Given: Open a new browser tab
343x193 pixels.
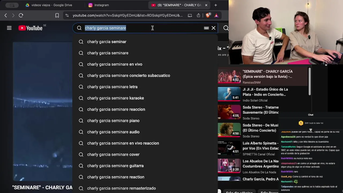Looking at the screenshot, I should coord(216,5).
